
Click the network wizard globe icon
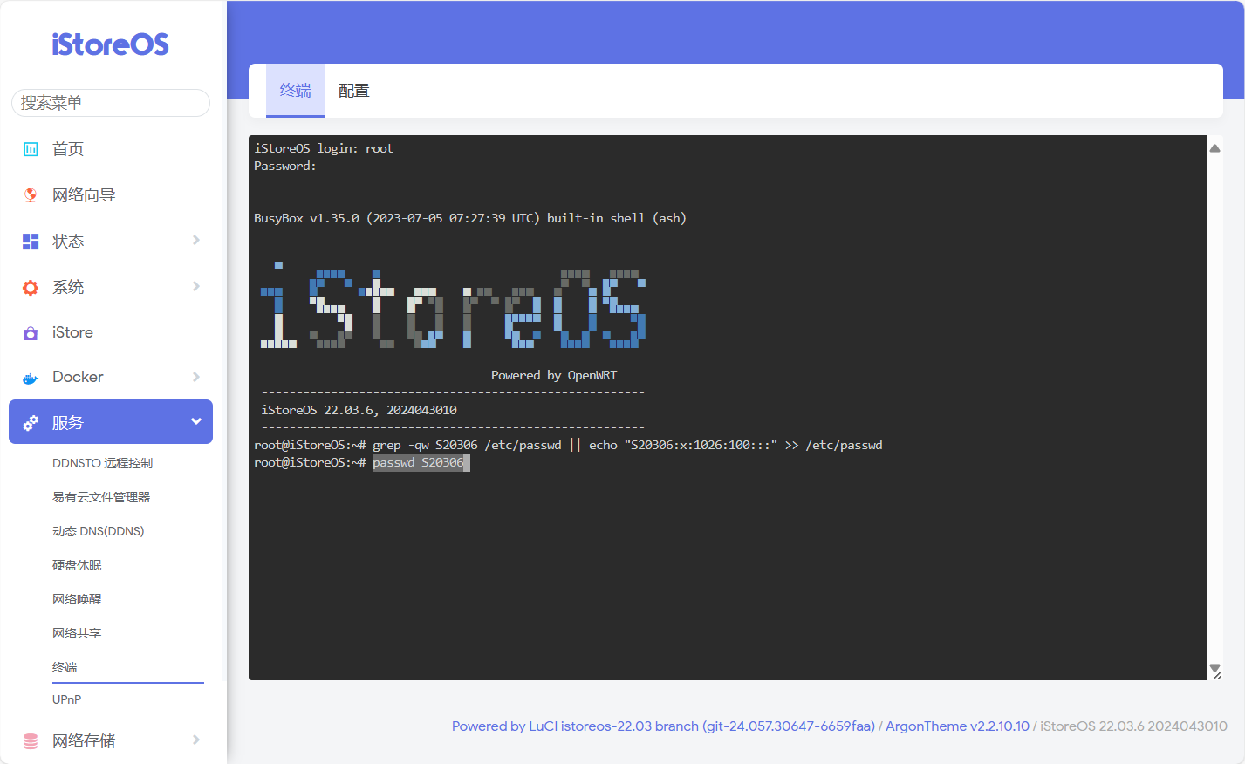click(x=31, y=195)
